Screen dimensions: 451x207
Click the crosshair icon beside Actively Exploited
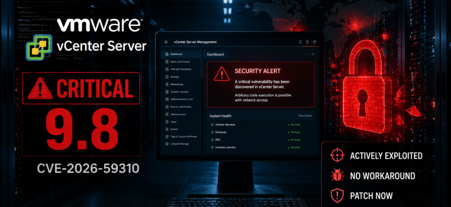[336, 156]
